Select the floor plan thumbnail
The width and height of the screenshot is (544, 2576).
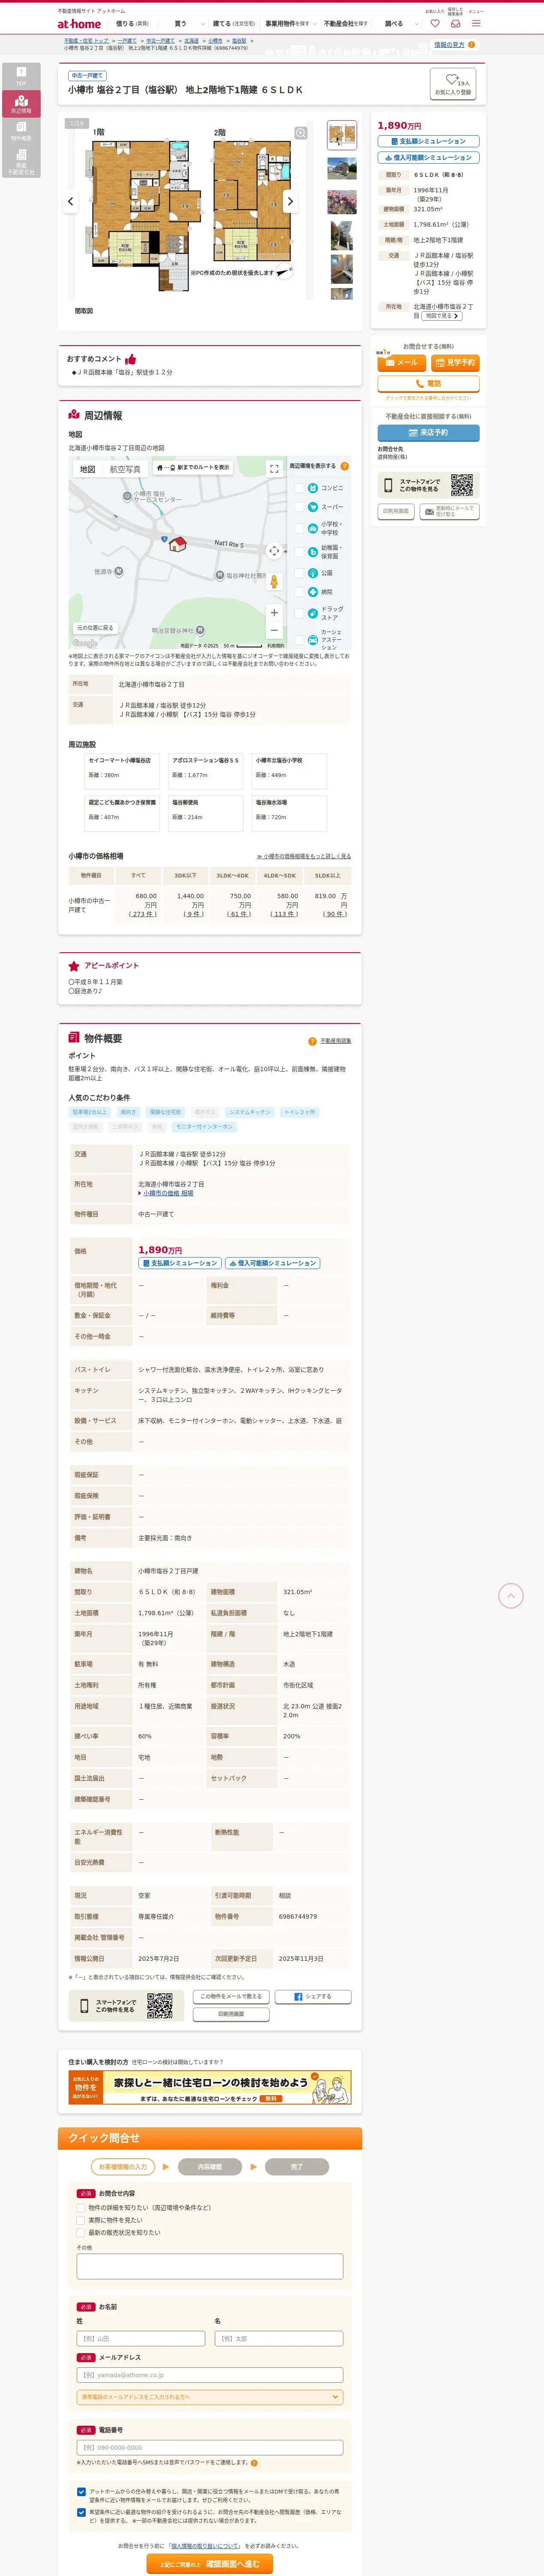coord(343,135)
